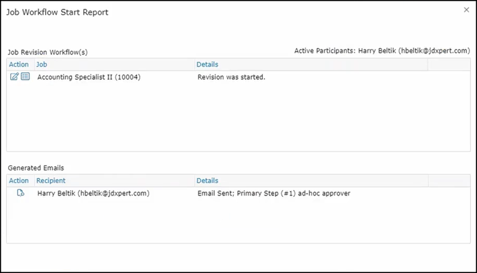Click the Job Workflow Start Report title

tap(57, 13)
